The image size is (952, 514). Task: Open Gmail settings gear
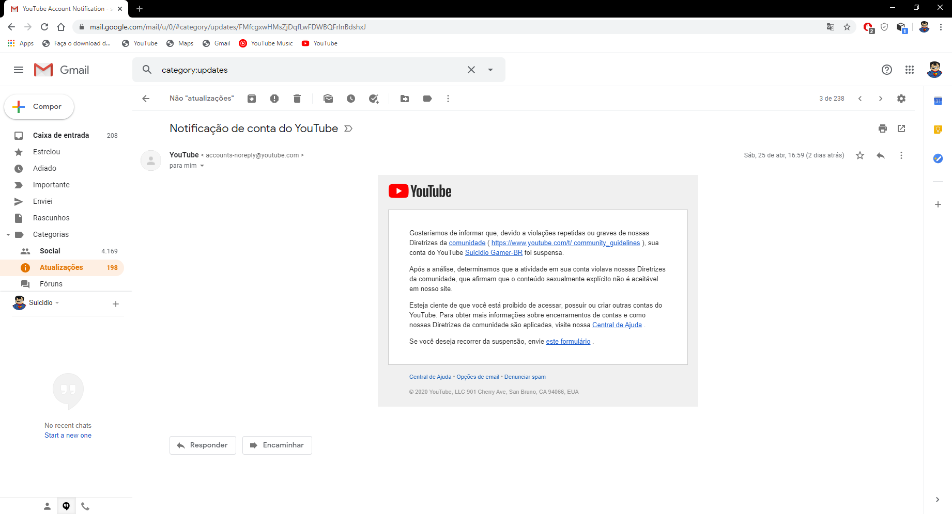point(901,99)
